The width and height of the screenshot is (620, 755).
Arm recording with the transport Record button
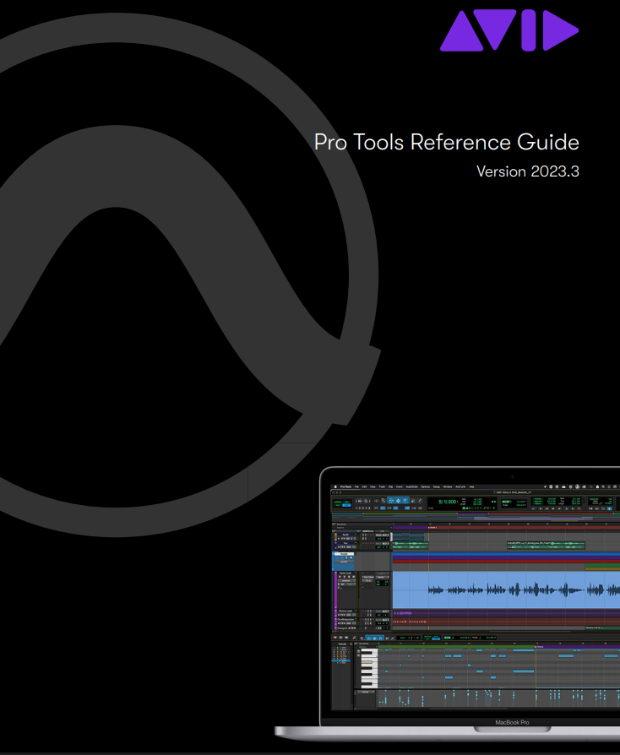[x=579, y=509]
